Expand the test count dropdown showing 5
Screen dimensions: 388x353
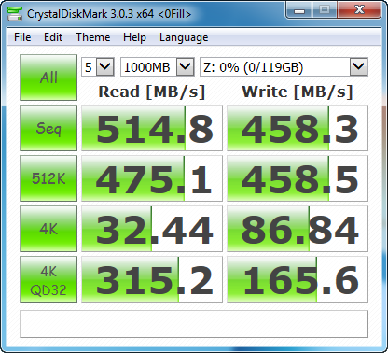pos(98,66)
